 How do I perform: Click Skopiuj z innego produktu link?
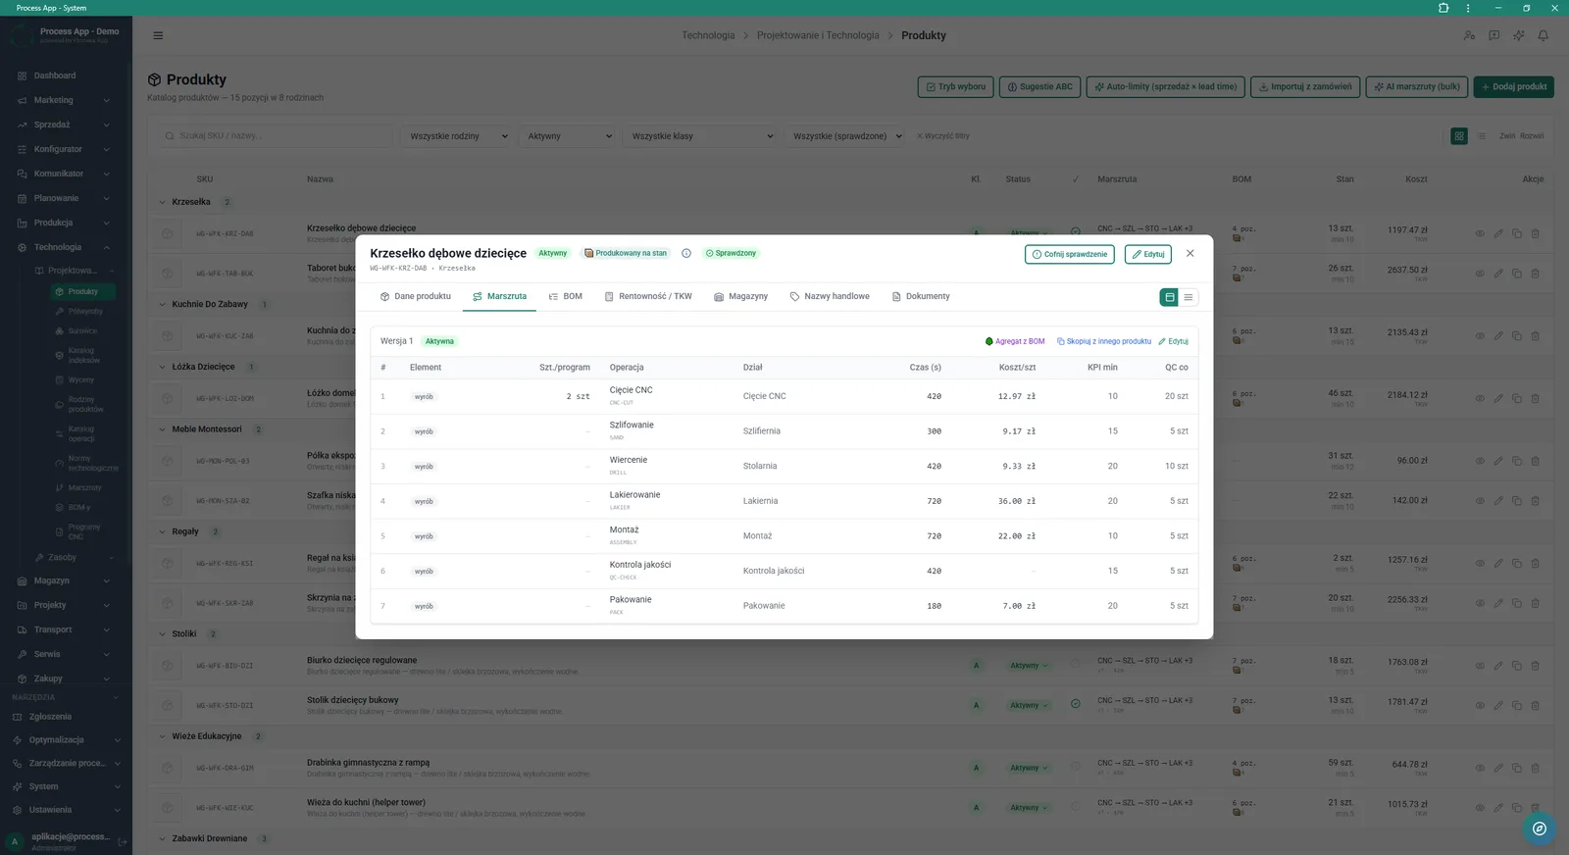[1104, 341]
